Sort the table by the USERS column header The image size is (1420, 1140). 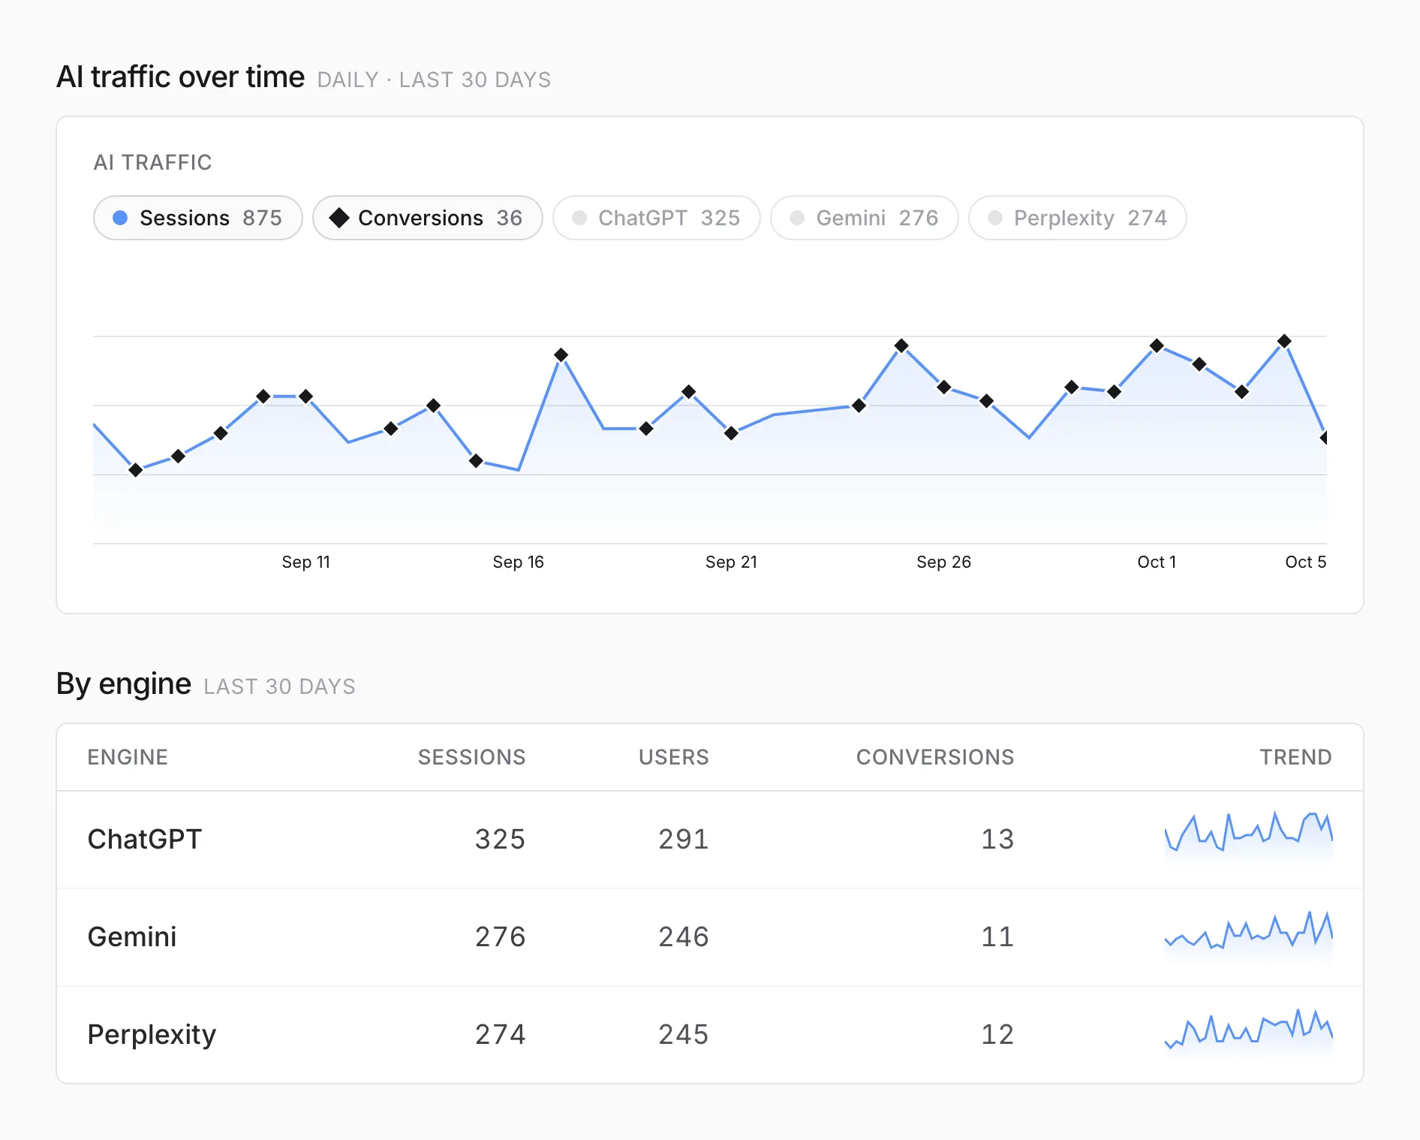pos(673,757)
